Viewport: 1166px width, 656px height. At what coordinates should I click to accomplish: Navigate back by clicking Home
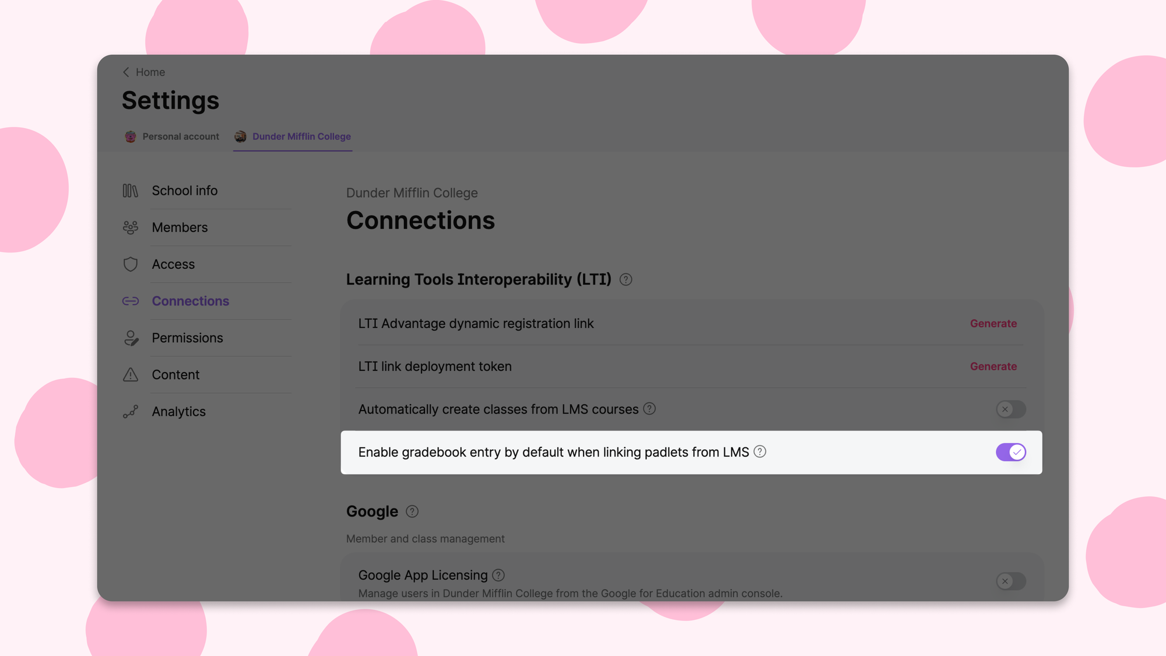click(x=150, y=72)
